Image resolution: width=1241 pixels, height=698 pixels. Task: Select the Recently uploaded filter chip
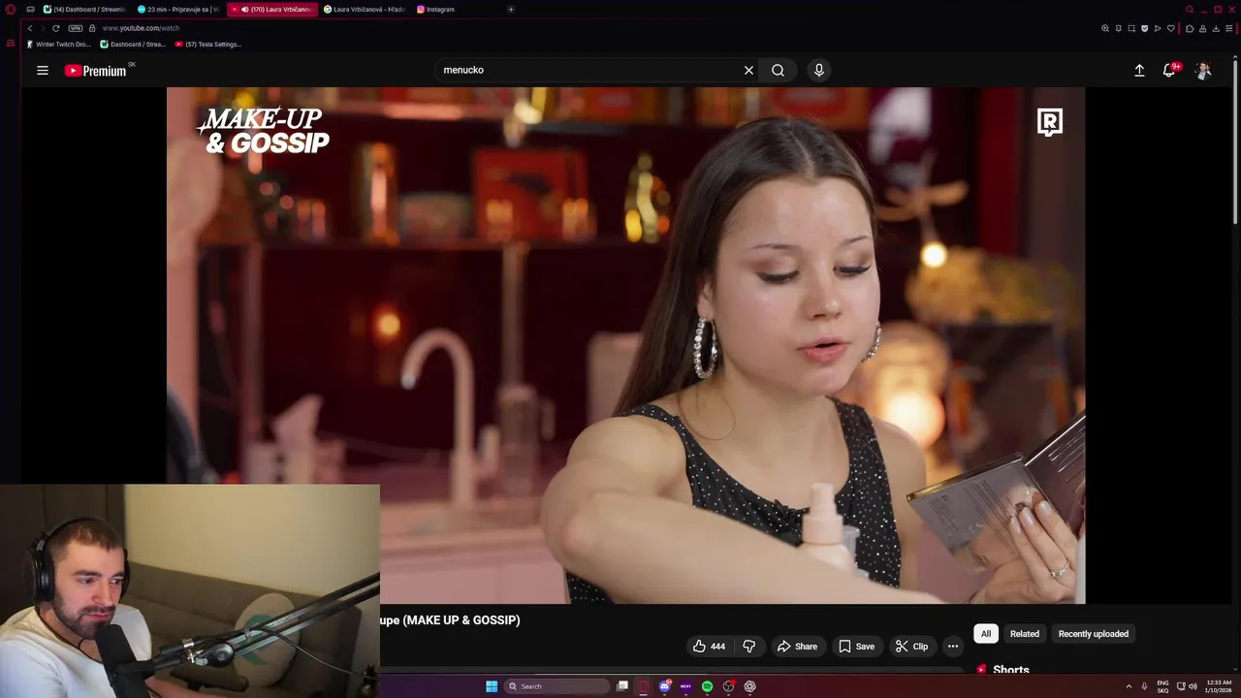coord(1094,634)
